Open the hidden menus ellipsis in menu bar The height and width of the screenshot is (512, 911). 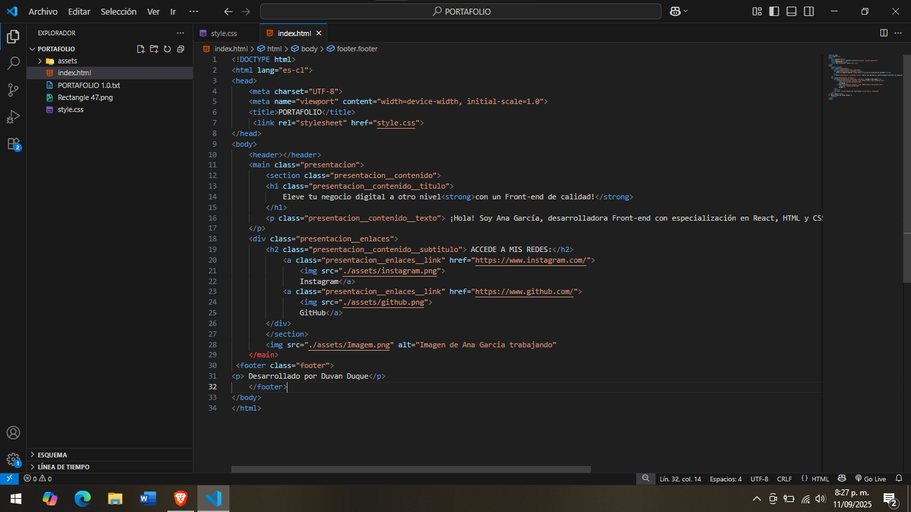click(193, 11)
